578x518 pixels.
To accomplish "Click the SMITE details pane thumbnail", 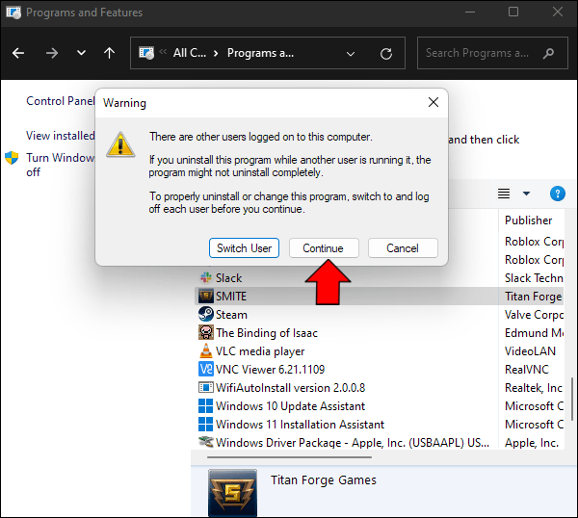I will click(x=232, y=493).
